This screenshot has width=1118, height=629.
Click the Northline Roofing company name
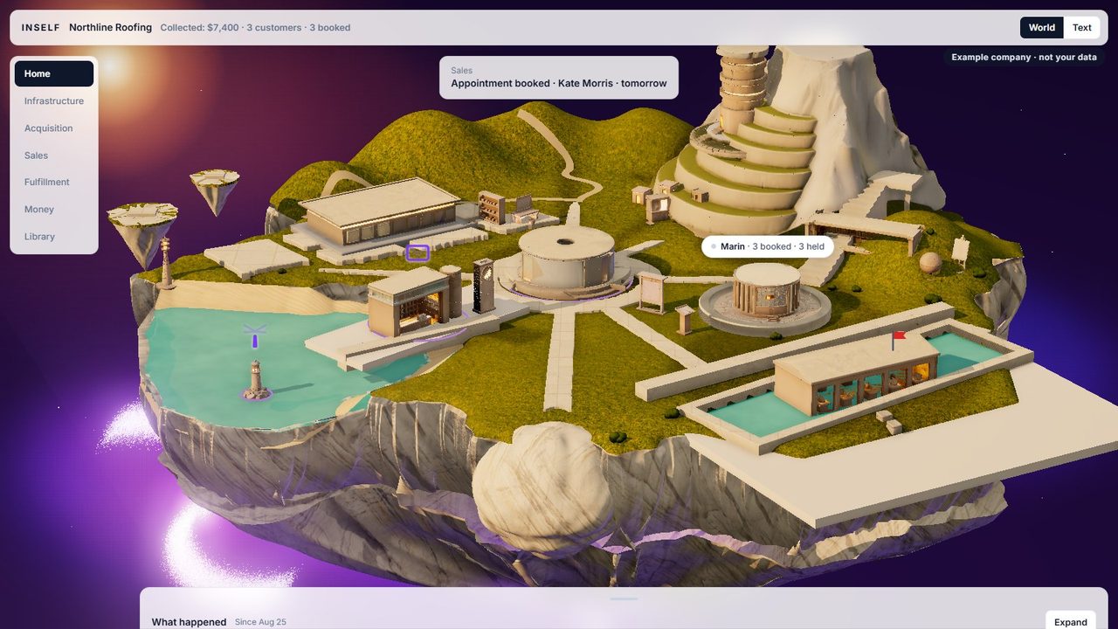pyautogui.click(x=110, y=27)
